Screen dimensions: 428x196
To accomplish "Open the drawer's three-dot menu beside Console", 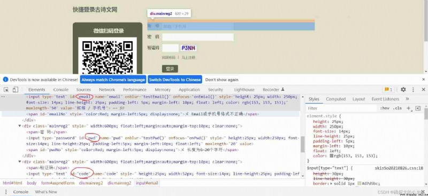I will click(x=6, y=192).
